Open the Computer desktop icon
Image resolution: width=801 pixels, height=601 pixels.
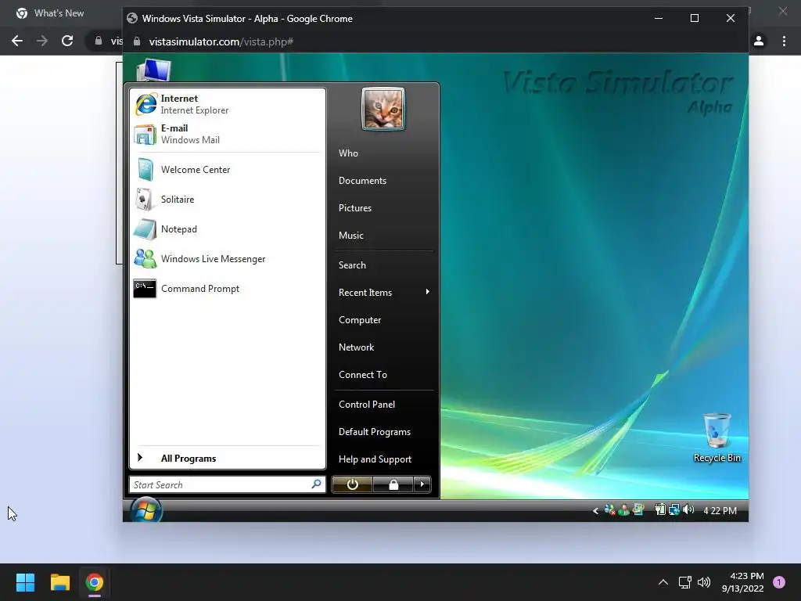click(154, 70)
